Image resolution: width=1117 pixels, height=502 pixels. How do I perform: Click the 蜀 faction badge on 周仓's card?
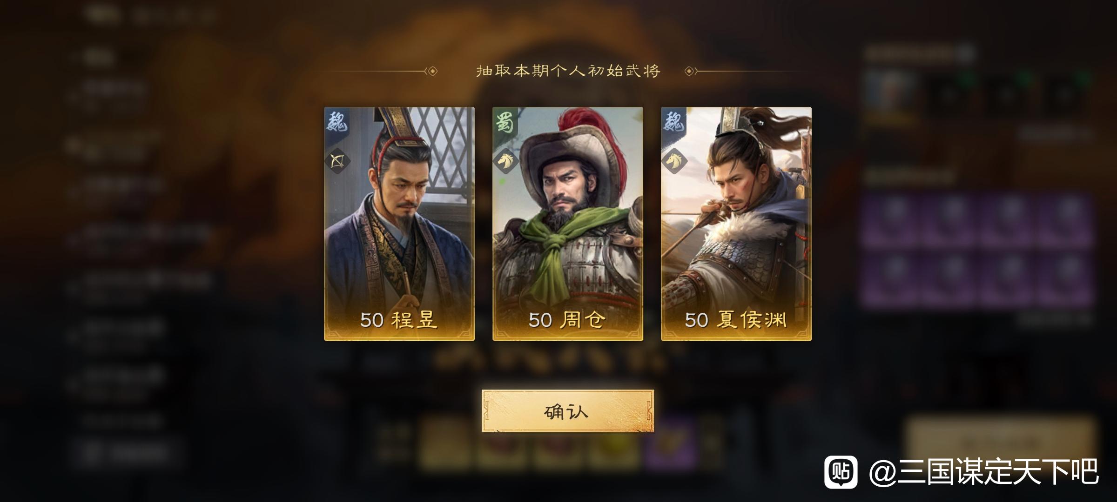[x=505, y=122]
